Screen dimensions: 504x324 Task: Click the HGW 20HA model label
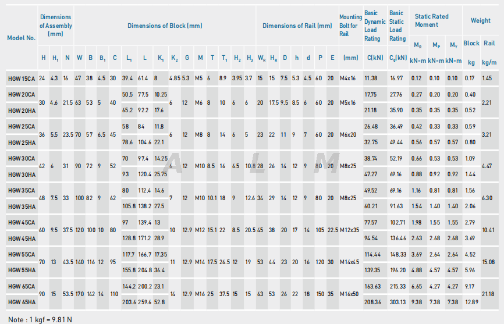[x=22, y=110]
